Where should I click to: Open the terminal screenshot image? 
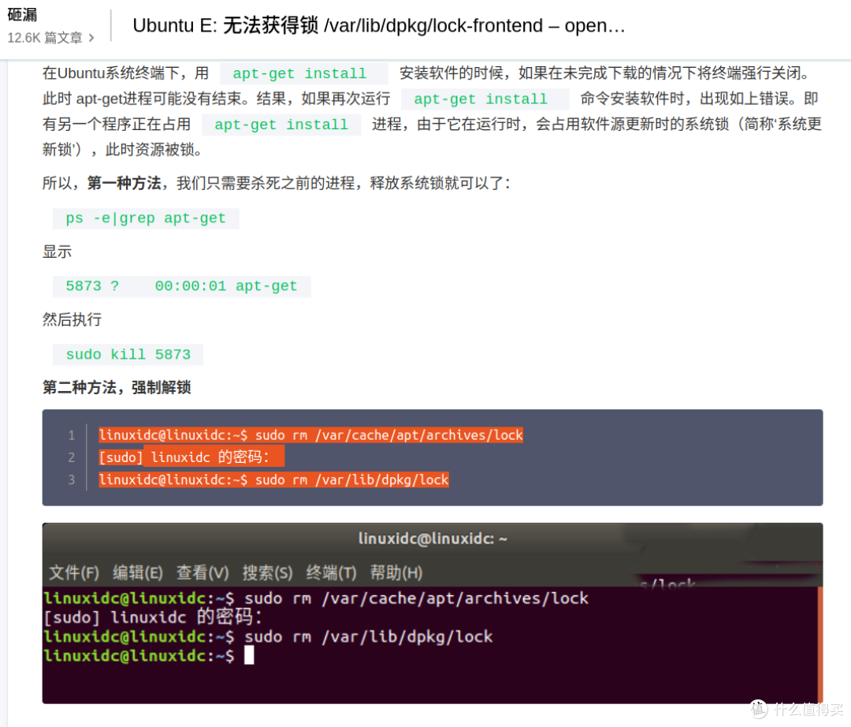tap(433, 613)
